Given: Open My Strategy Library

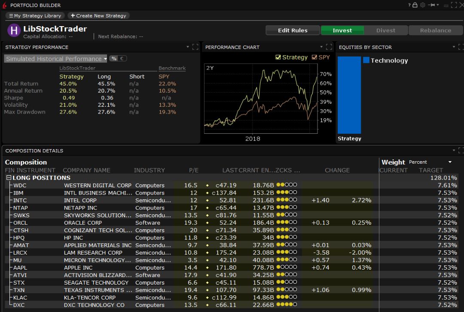Looking at the screenshot, I should (x=34, y=15).
